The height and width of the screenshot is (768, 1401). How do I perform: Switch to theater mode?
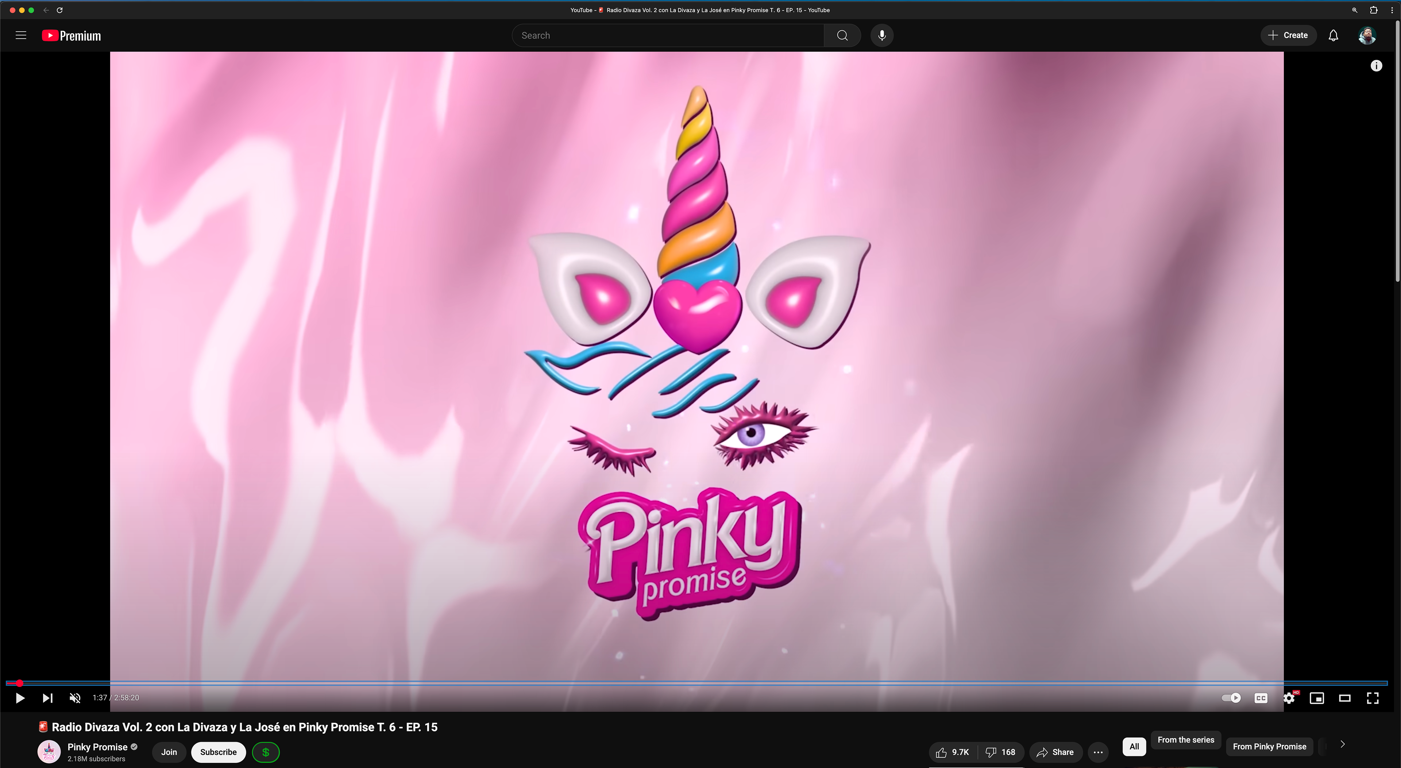(x=1344, y=698)
